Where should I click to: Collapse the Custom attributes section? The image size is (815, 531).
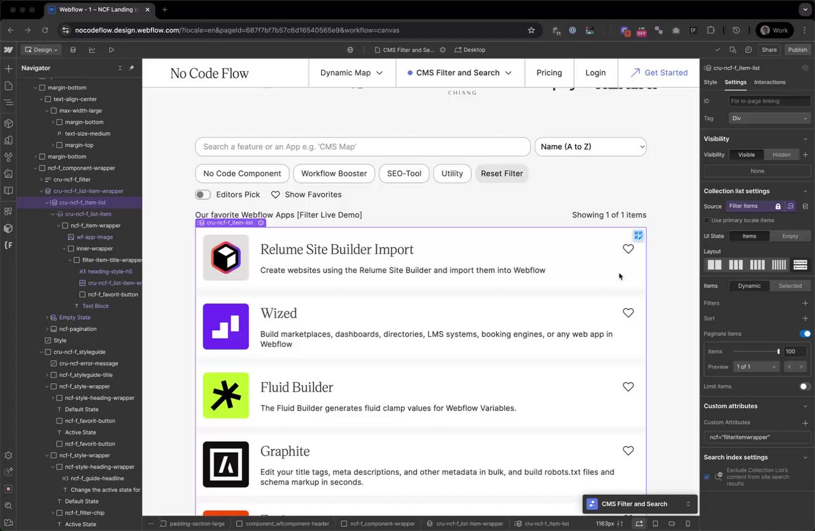tap(805, 406)
